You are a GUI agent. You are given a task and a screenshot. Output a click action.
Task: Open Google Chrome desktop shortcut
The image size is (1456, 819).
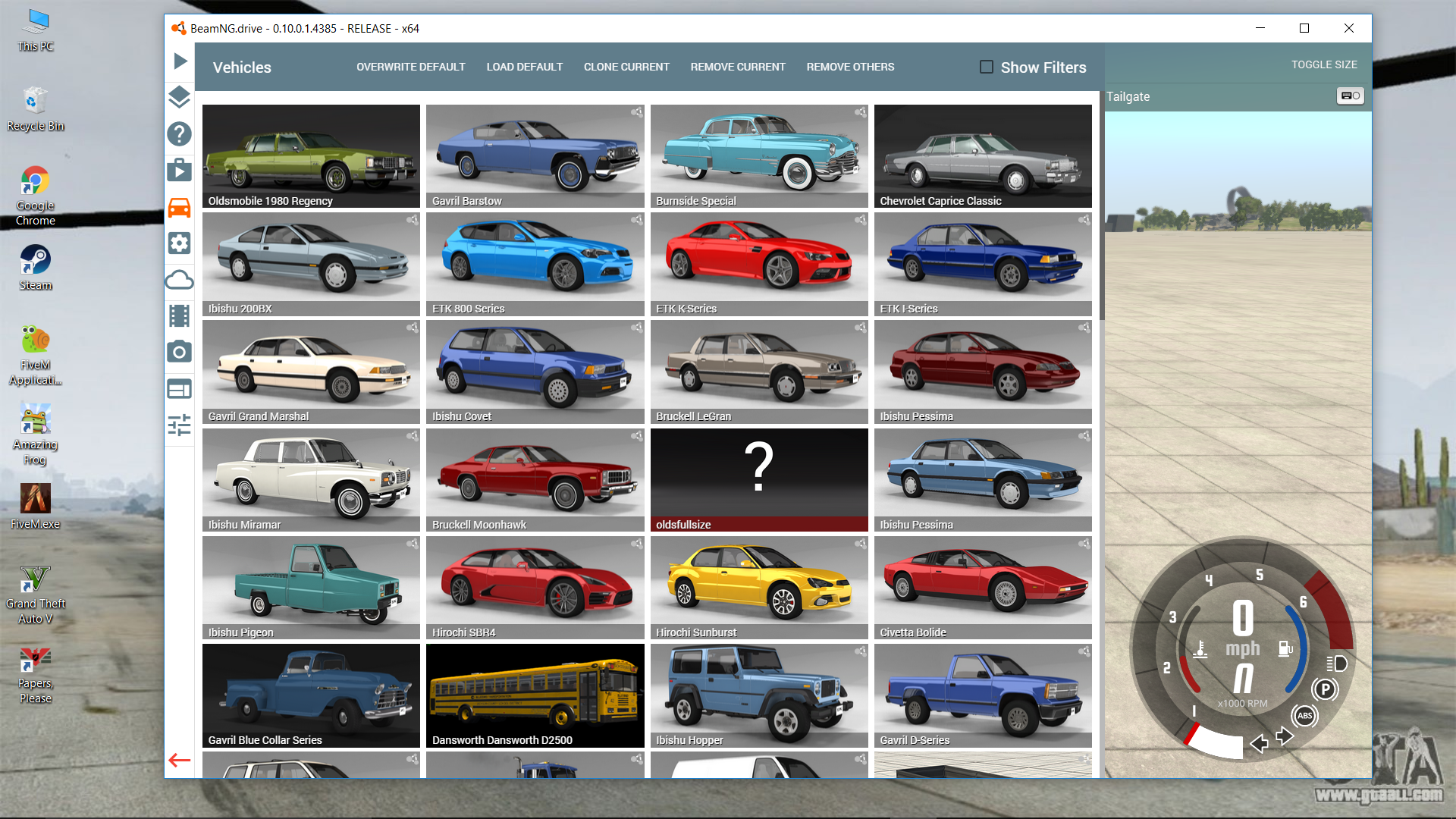point(36,196)
